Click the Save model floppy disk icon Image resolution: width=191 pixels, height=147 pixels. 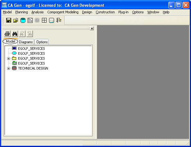click(x=9, y=20)
